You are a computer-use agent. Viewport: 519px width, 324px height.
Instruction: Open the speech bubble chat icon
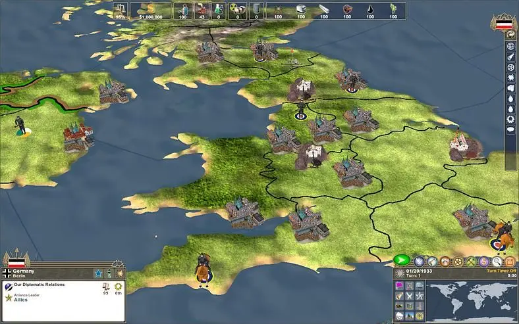510,130
